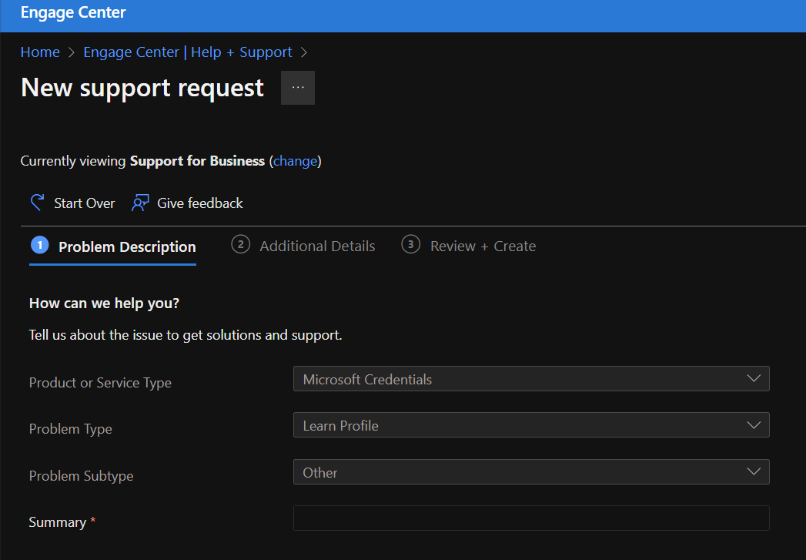Image resolution: width=806 pixels, height=560 pixels.
Task: Click the Start Over refresh icon
Action: click(x=37, y=203)
